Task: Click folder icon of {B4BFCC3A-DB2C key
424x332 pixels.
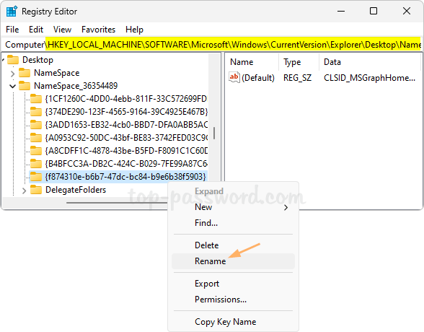Action: 36,164
